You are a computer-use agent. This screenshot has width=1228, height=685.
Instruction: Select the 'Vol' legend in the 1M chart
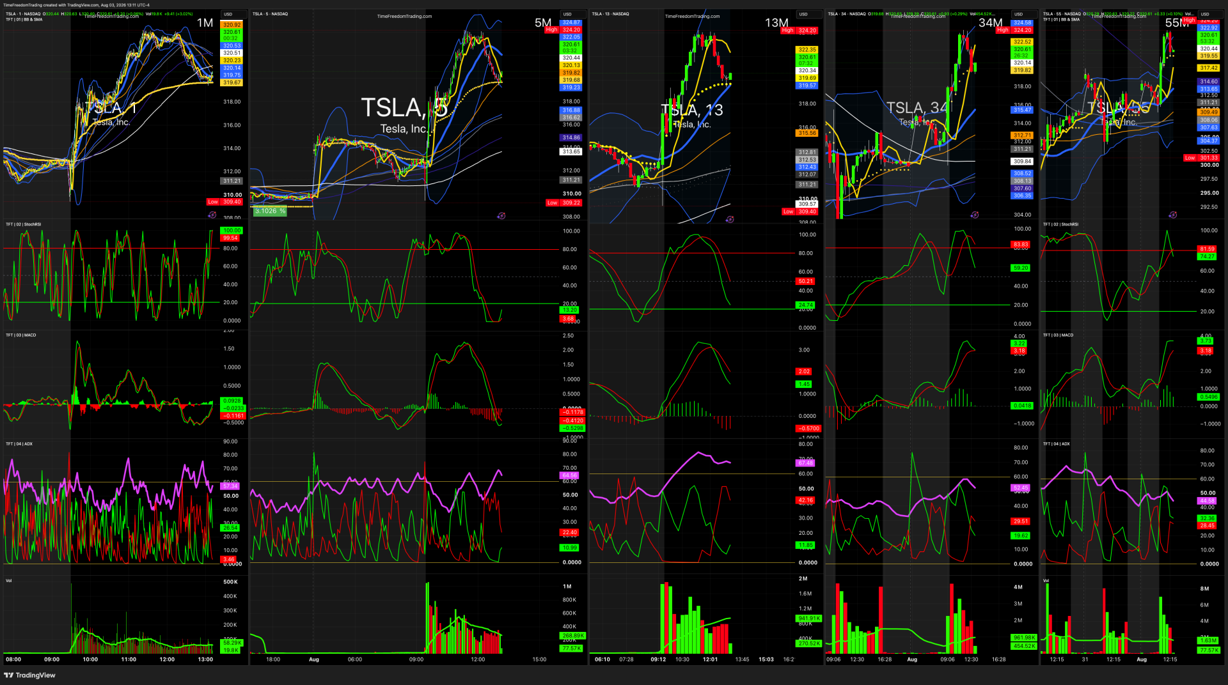pos(9,580)
